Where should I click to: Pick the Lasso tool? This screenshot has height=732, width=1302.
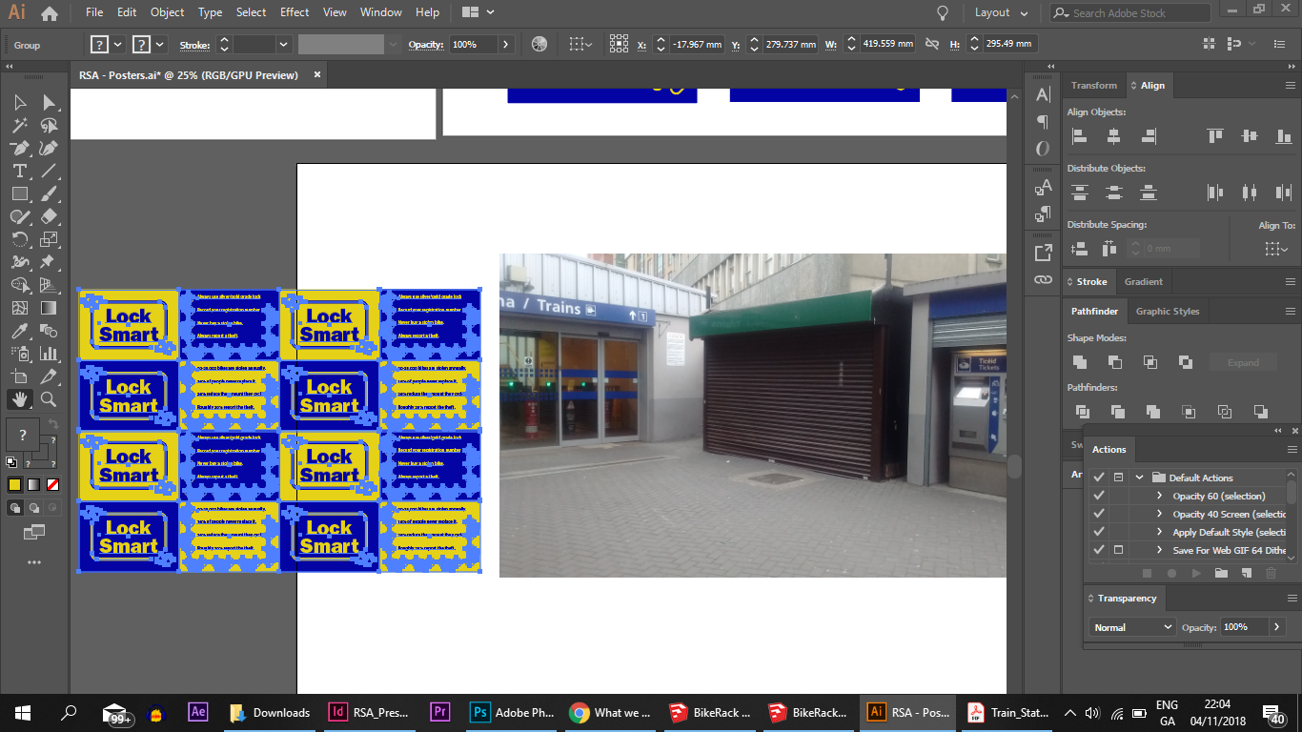click(49, 125)
